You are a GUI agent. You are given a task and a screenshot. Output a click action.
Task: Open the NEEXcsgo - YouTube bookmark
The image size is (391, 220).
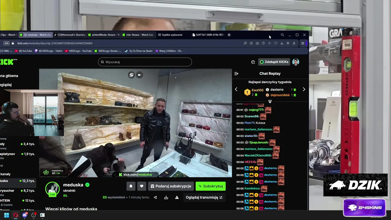78,51
